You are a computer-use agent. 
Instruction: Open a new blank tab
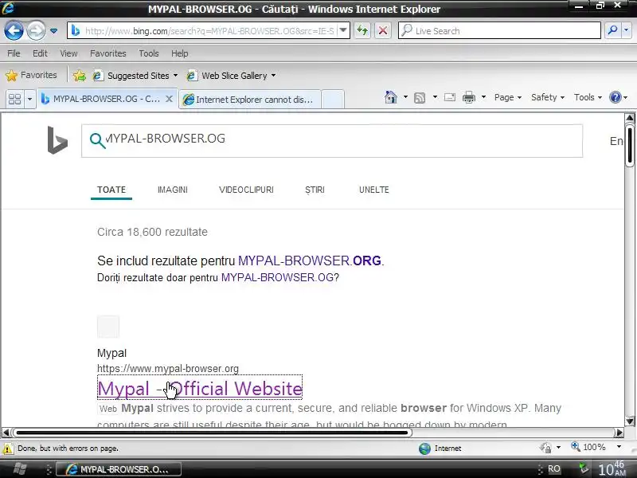click(x=333, y=100)
